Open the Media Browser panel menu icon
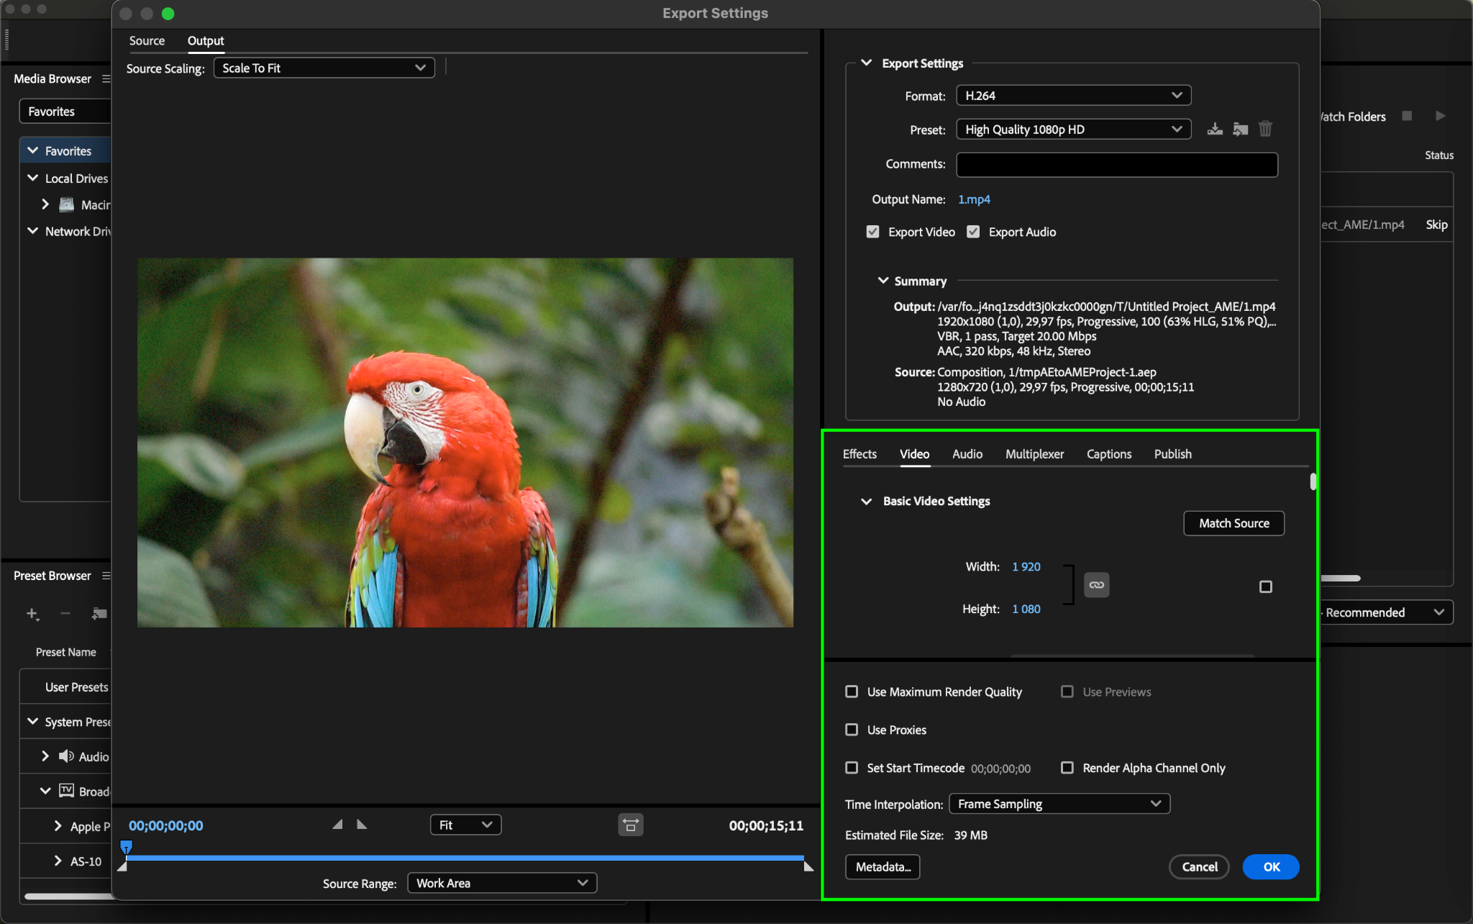1473x924 pixels. (x=106, y=78)
